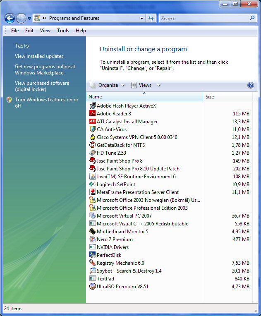The height and width of the screenshot is (316, 261).
Task: Click the Registry Mechanic 6.0 icon
Action: coord(93,263)
